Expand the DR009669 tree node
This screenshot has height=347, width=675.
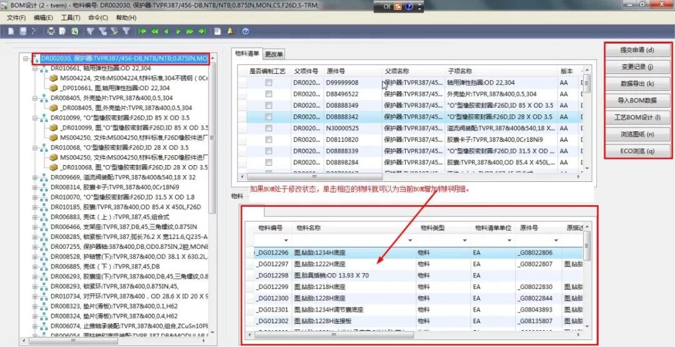point(35,177)
